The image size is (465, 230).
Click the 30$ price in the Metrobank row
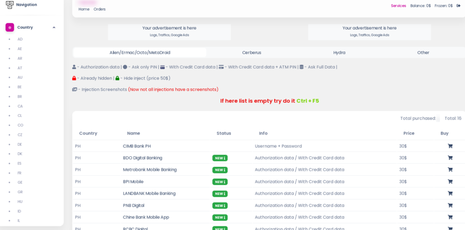pyautogui.click(x=403, y=170)
